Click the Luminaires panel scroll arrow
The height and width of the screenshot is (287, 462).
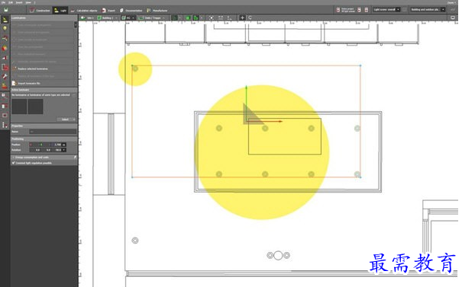(76, 25)
